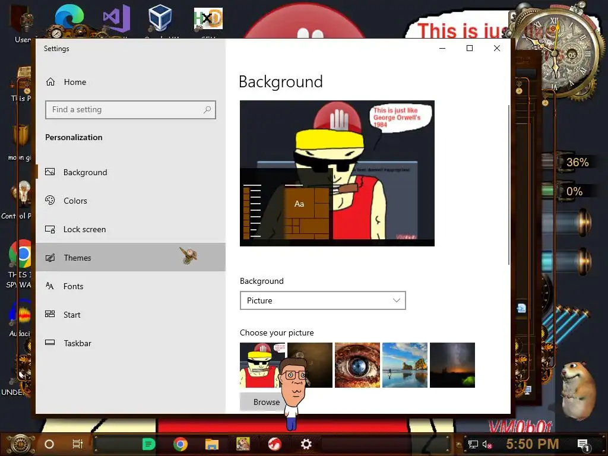608x456 pixels.
Task: Select the Google Chrome desktop icon
Action: pyautogui.click(x=20, y=254)
